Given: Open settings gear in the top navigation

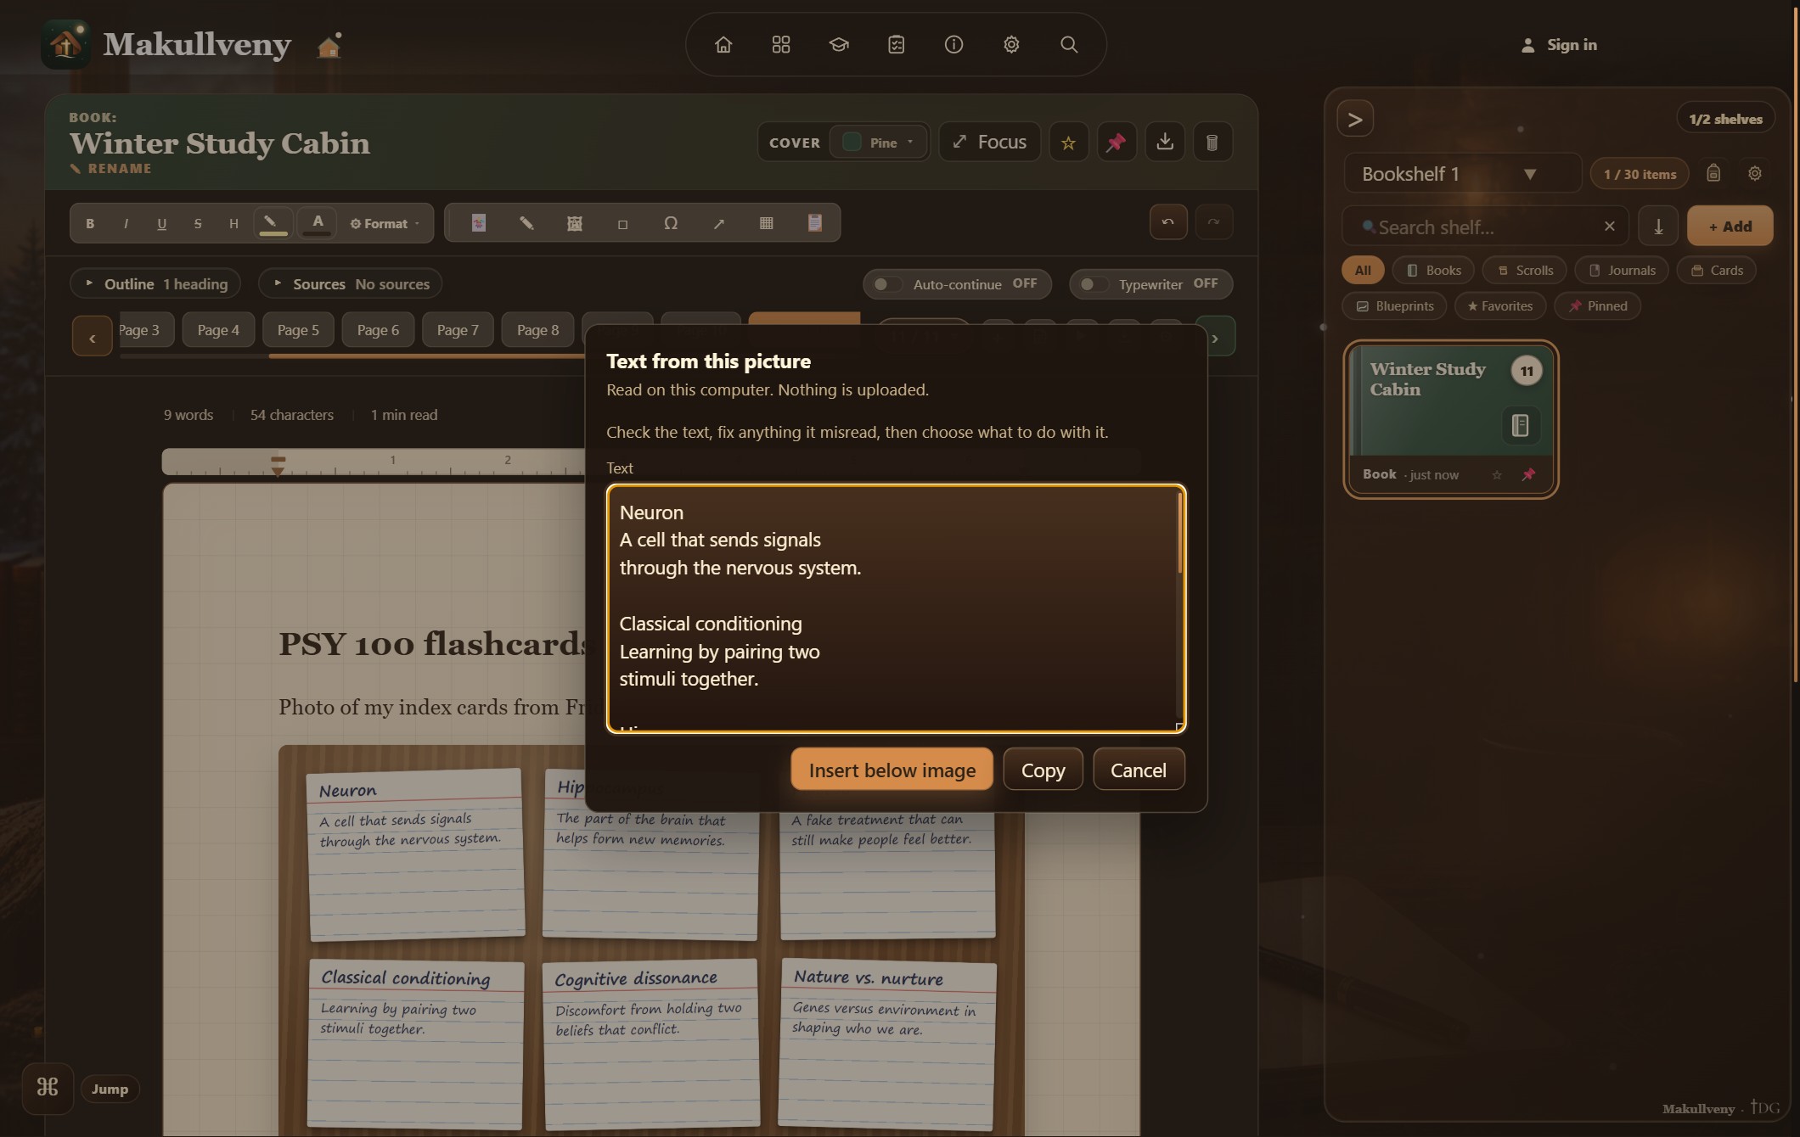Looking at the screenshot, I should coord(1011,44).
